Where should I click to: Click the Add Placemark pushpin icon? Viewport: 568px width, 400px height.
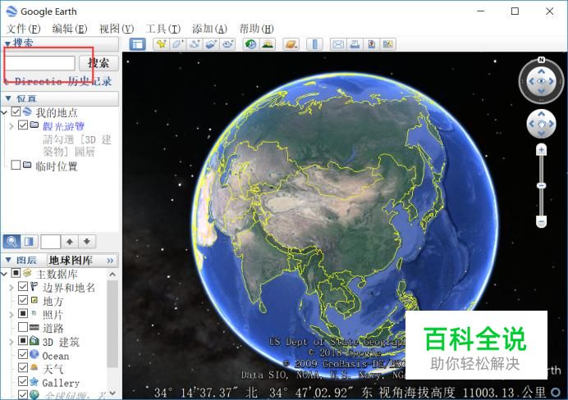(x=161, y=44)
